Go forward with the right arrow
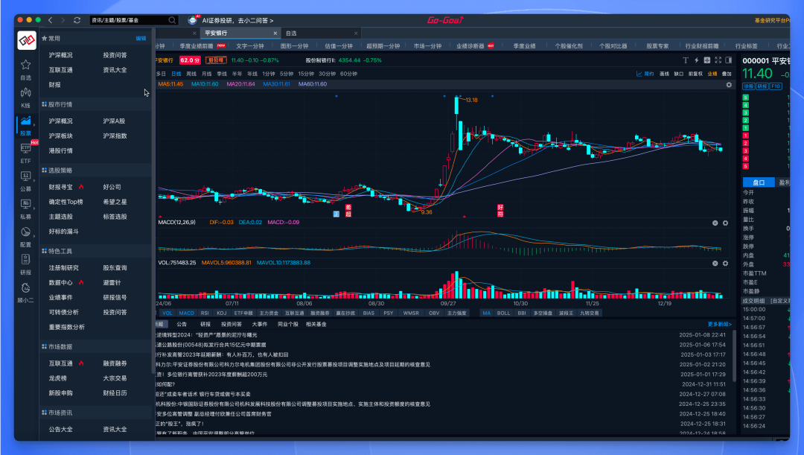This screenshot has height=455, width=804. click(63, 20)
